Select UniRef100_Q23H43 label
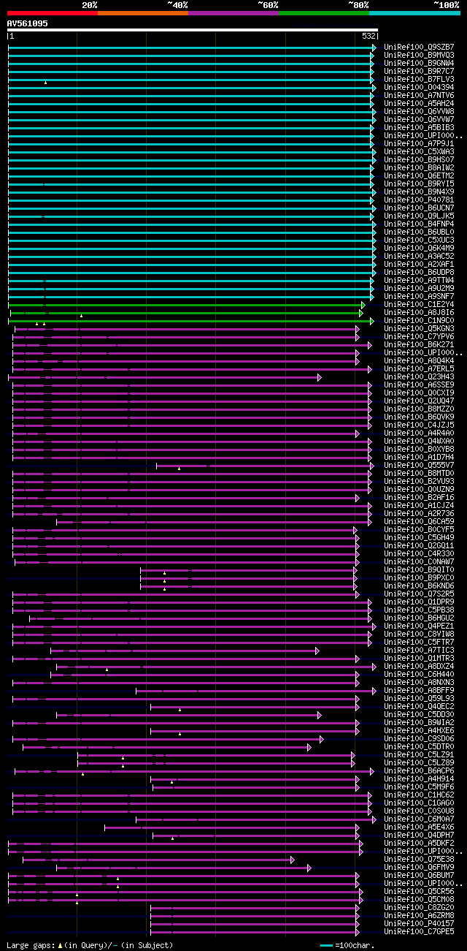Image resolution: width=467 pixels, height=951 pixels. pos(418,376)
